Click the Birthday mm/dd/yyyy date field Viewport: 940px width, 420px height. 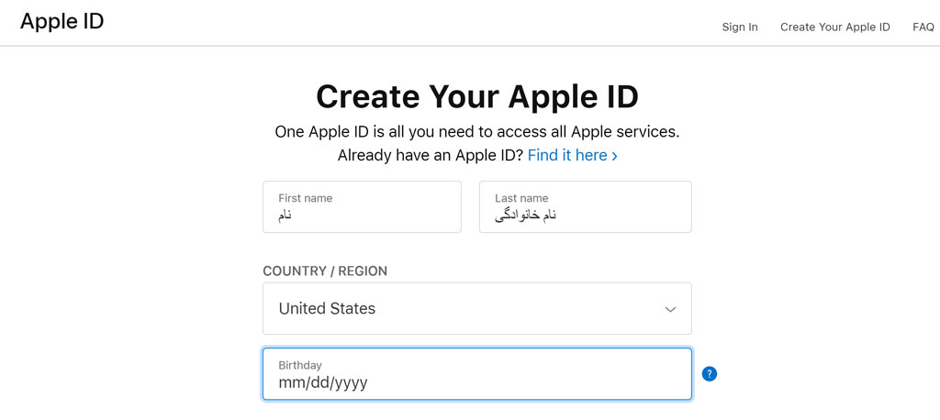[477, 374]
